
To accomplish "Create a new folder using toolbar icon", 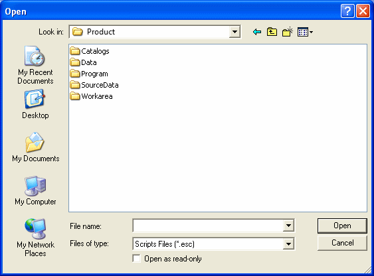I will [288, 32].
